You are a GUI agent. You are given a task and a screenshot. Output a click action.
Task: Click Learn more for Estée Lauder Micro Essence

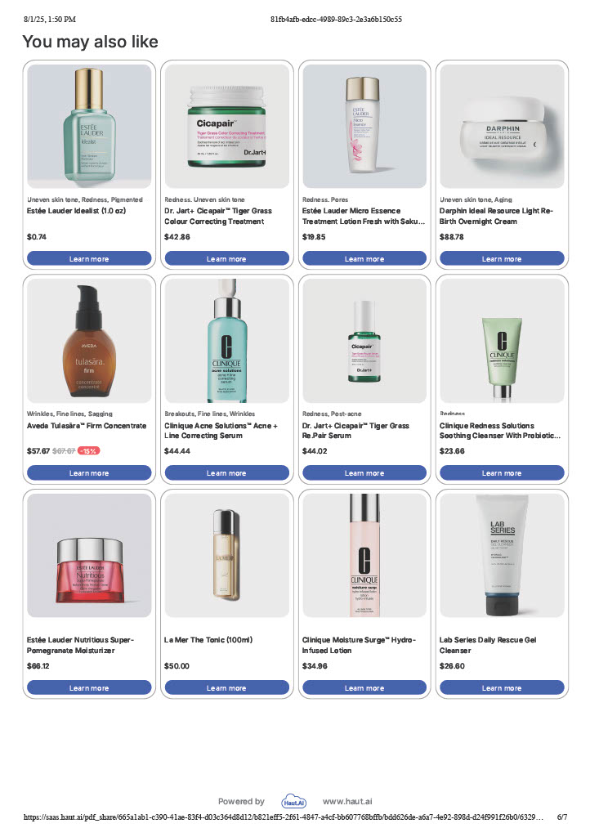(364, 258)
